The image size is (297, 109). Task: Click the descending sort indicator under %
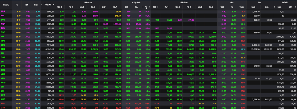coord(146,8)
